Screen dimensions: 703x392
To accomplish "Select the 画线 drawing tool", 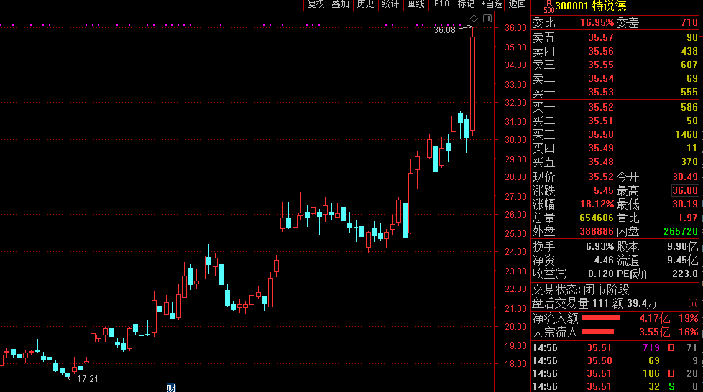I will pyautogui.click(x=415, y=4).
